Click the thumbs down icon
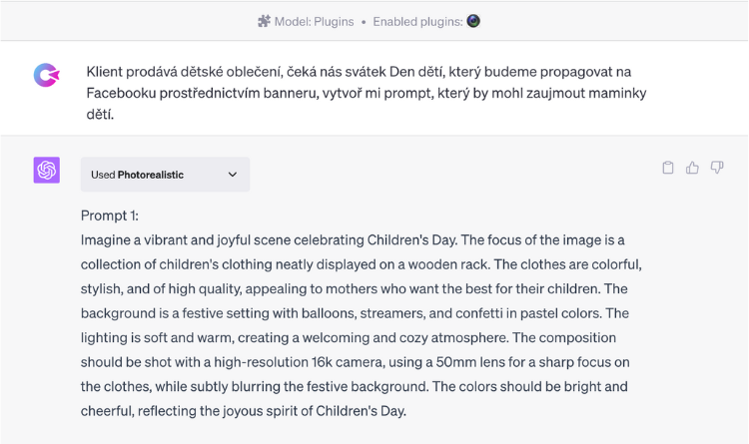Image resolution: width=749 pixels, height=444 pixels. pos(717,168)
